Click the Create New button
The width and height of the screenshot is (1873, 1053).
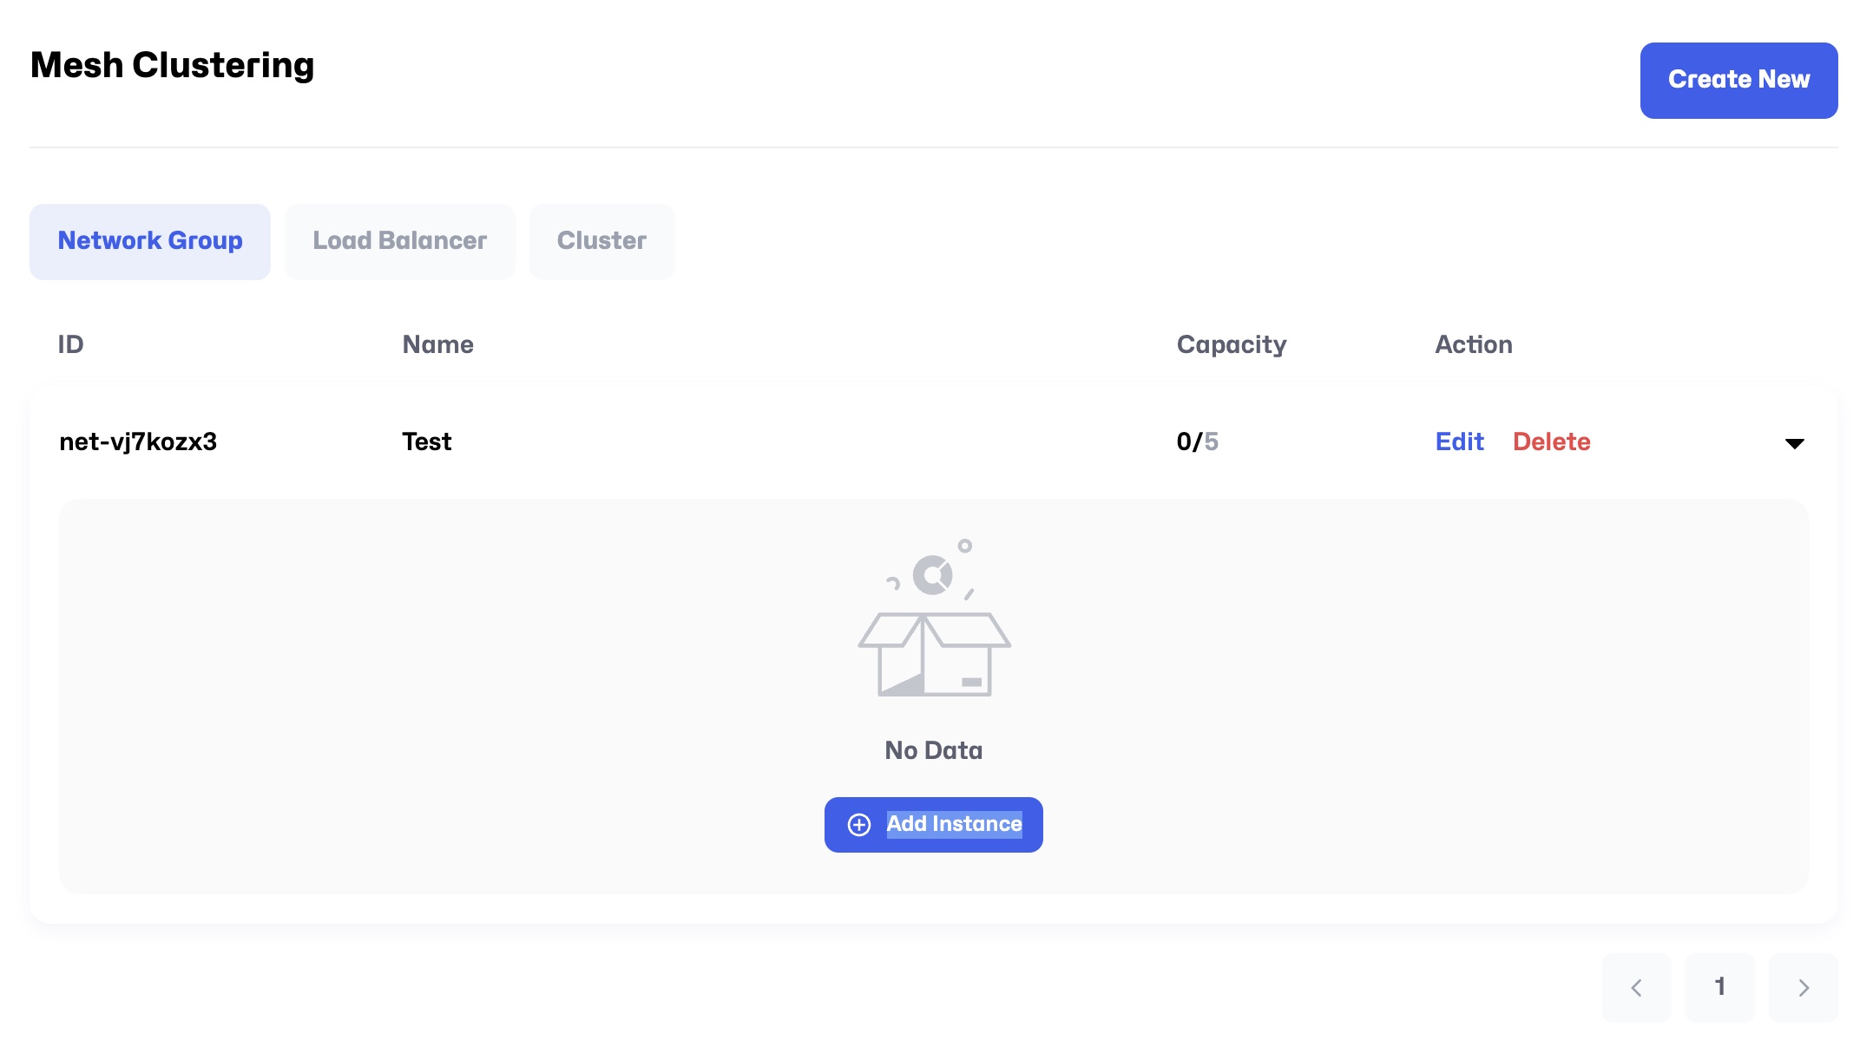coord(1738,80)
